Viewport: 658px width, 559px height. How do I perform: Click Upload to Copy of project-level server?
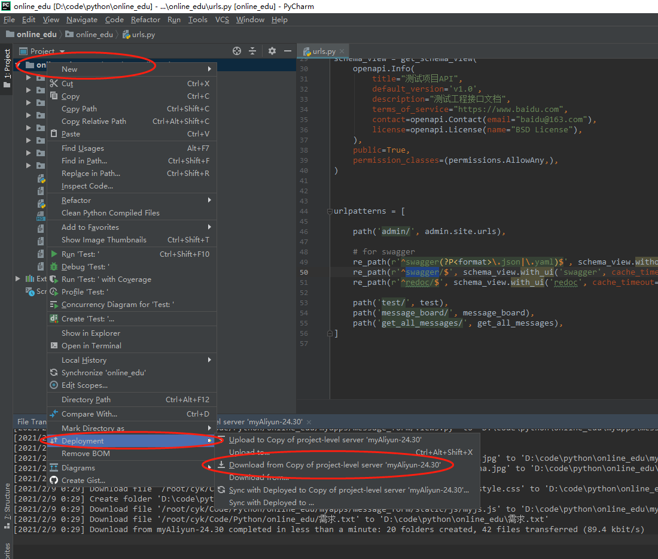coord(325,440)
